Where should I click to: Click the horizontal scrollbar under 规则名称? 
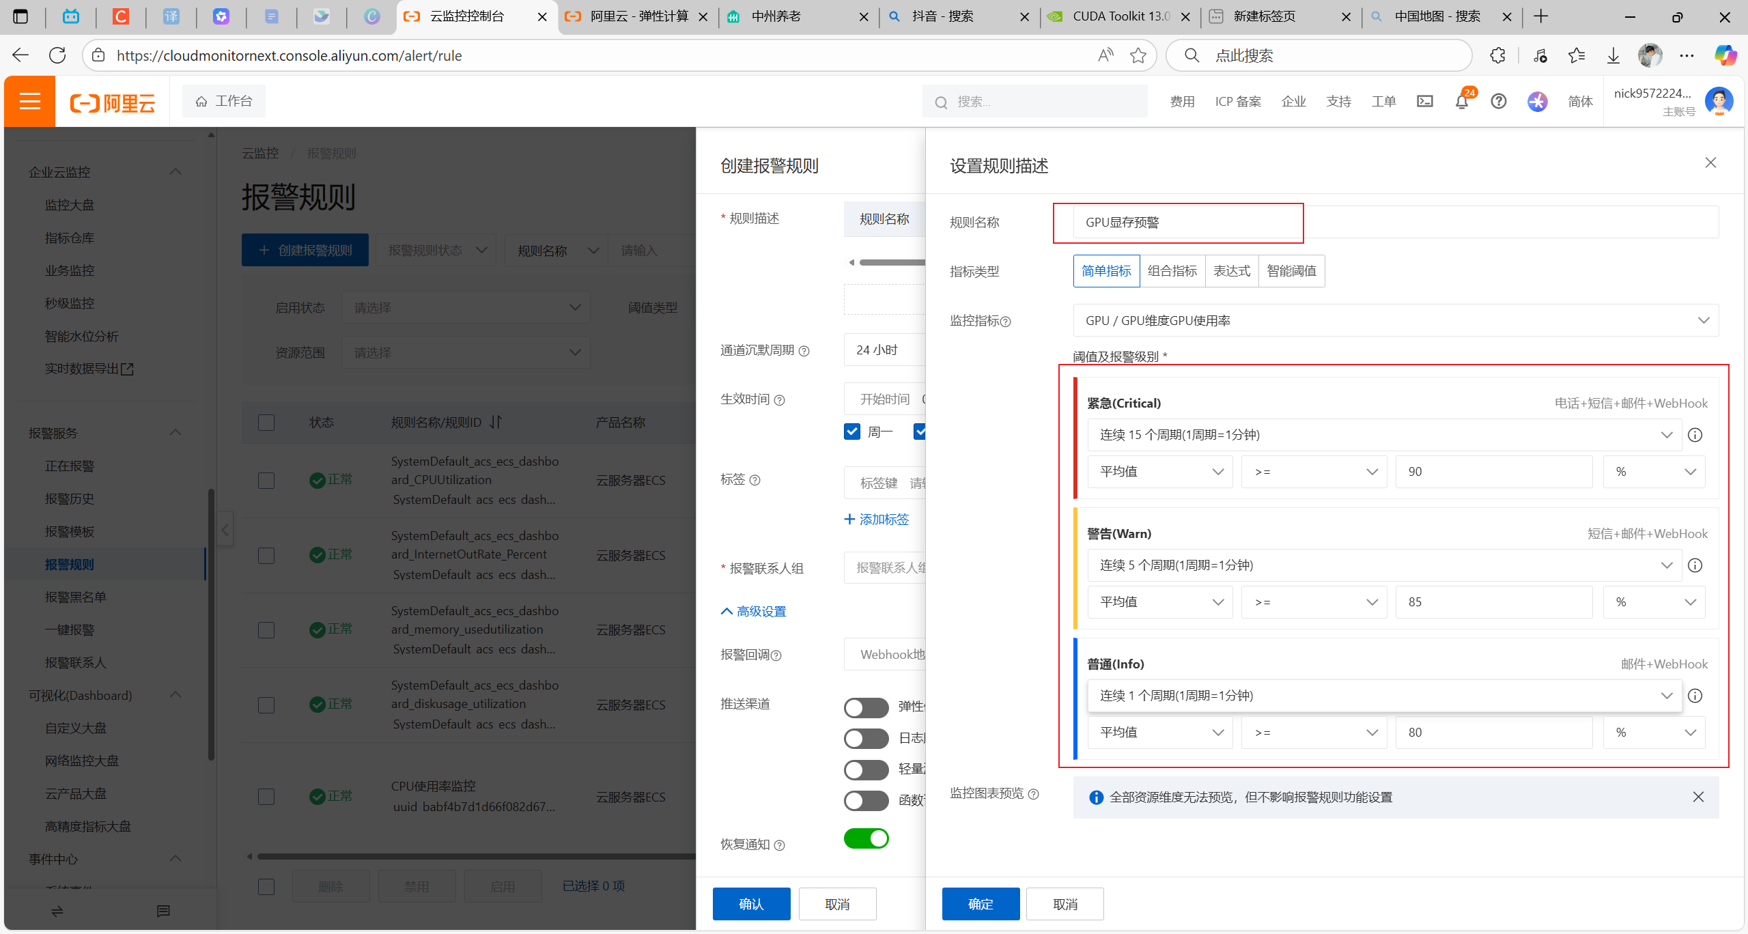(891, 262)
